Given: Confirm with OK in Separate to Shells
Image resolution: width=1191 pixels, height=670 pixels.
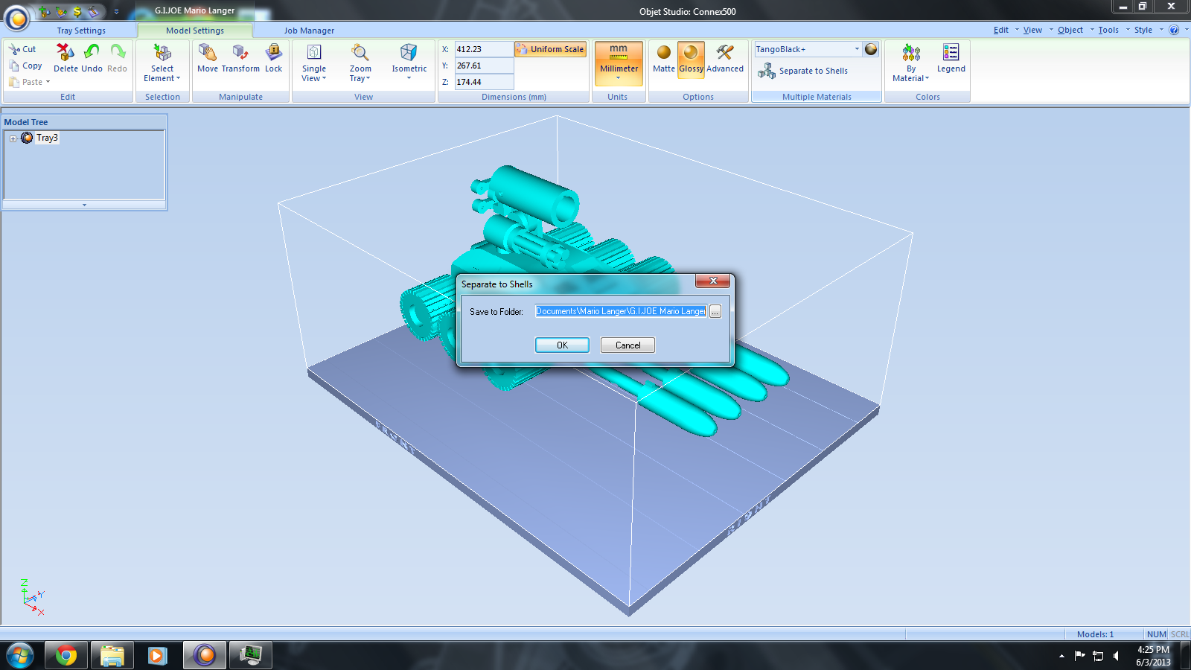Looking at the screenshot, I should click(x=562, y=345).
